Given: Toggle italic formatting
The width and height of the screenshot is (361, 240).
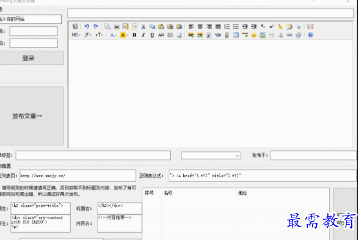Looking at the screenshot, I should tap(143, 35).
